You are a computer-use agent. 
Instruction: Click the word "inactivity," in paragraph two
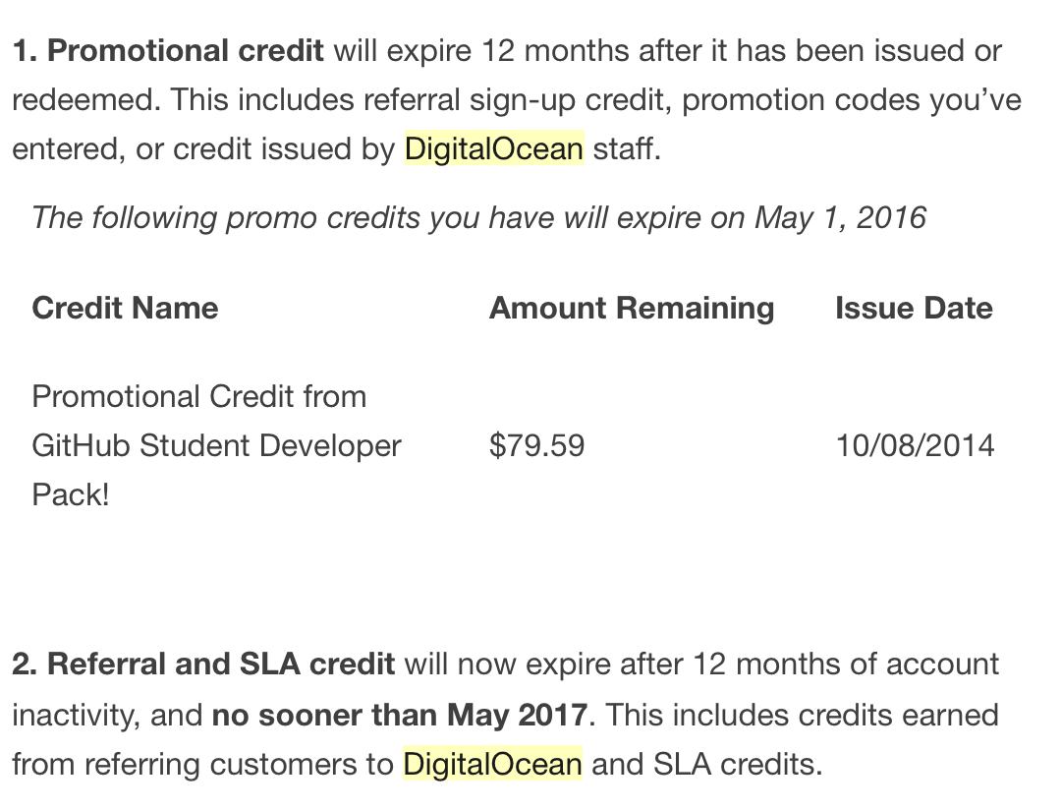[x=76, y=715]
